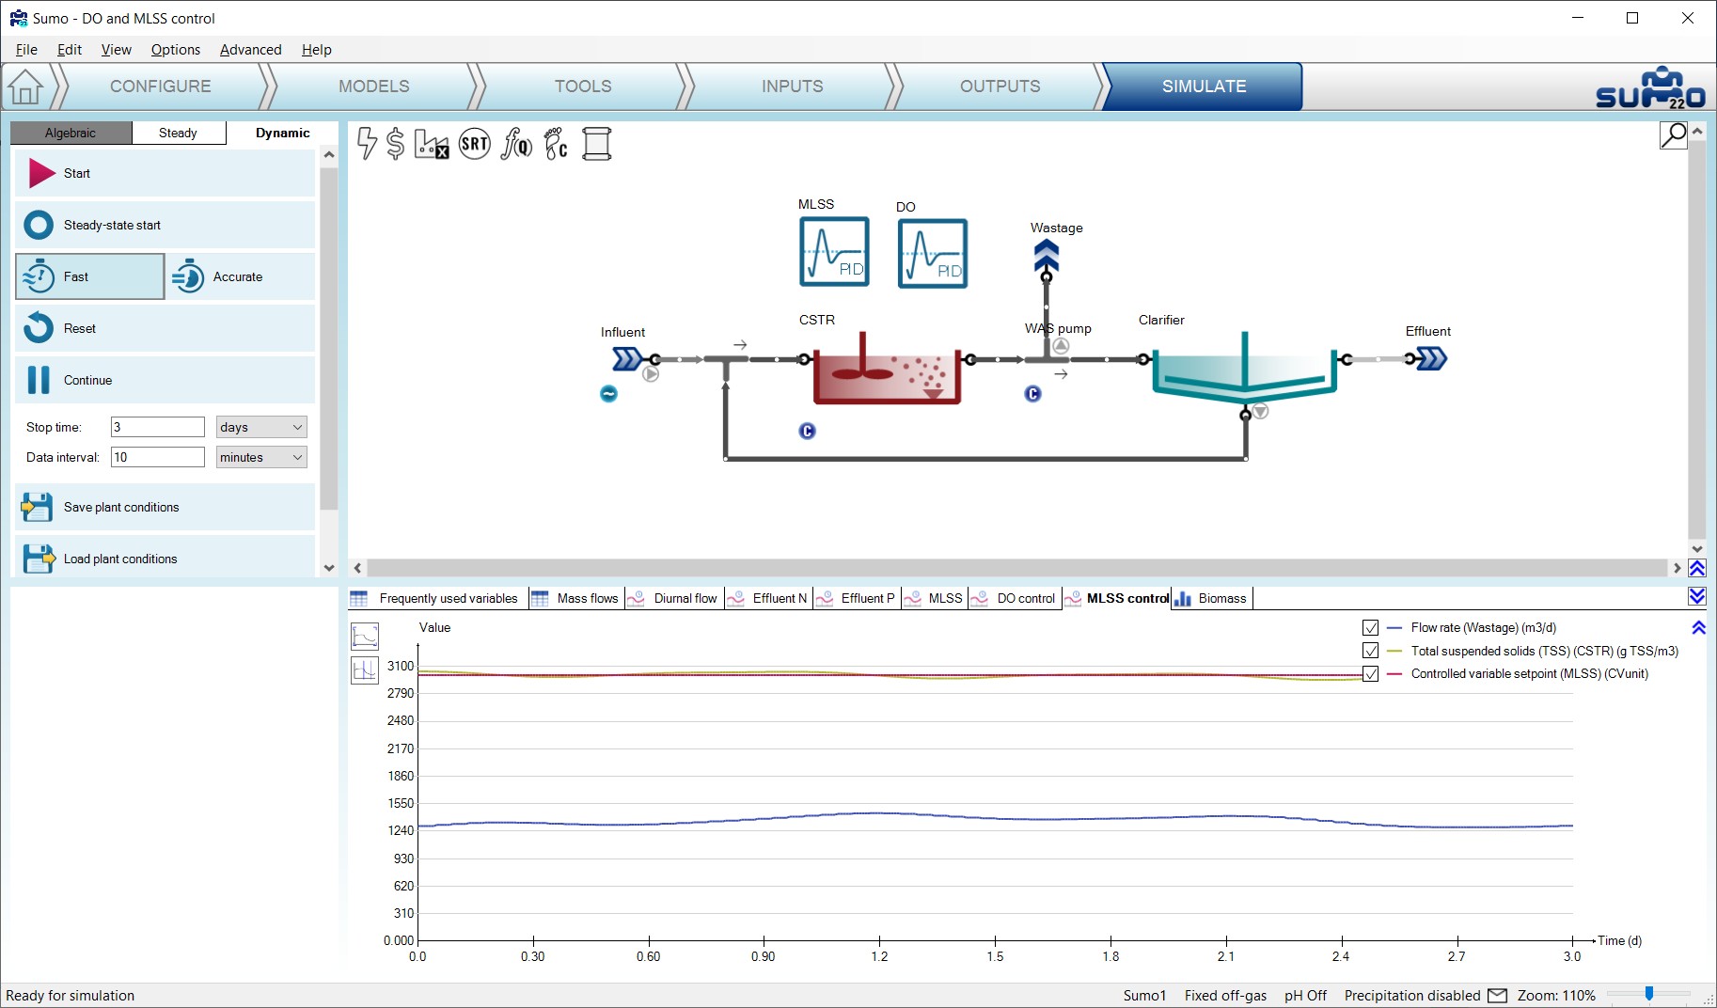
Task: Click the Stop time input field
Action: [158, 427]
